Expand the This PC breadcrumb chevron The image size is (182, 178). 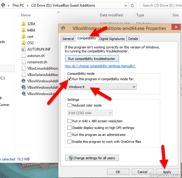[x=28, y=5]
